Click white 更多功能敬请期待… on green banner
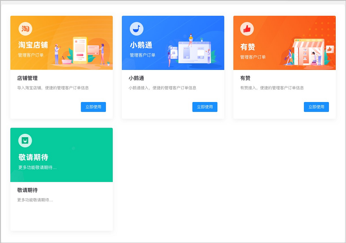 (37, 167)
